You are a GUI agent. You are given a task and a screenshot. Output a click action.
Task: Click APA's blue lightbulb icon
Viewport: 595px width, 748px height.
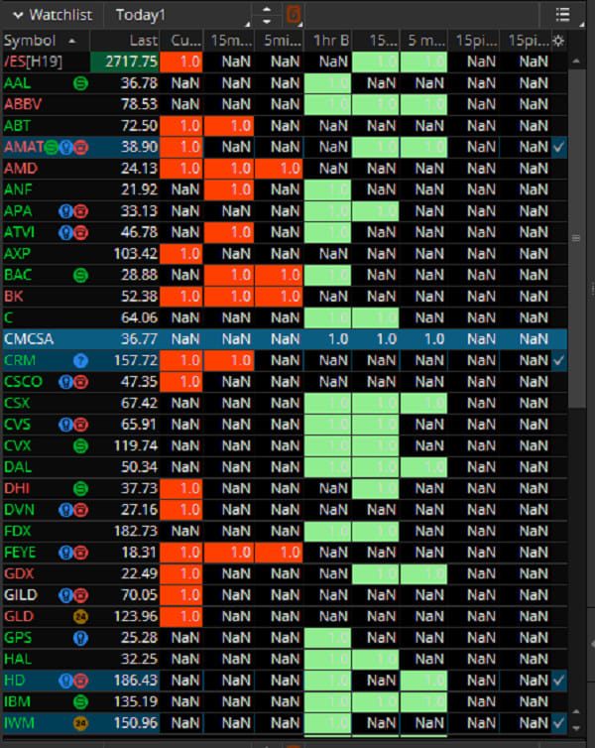(x=66, y=211)
